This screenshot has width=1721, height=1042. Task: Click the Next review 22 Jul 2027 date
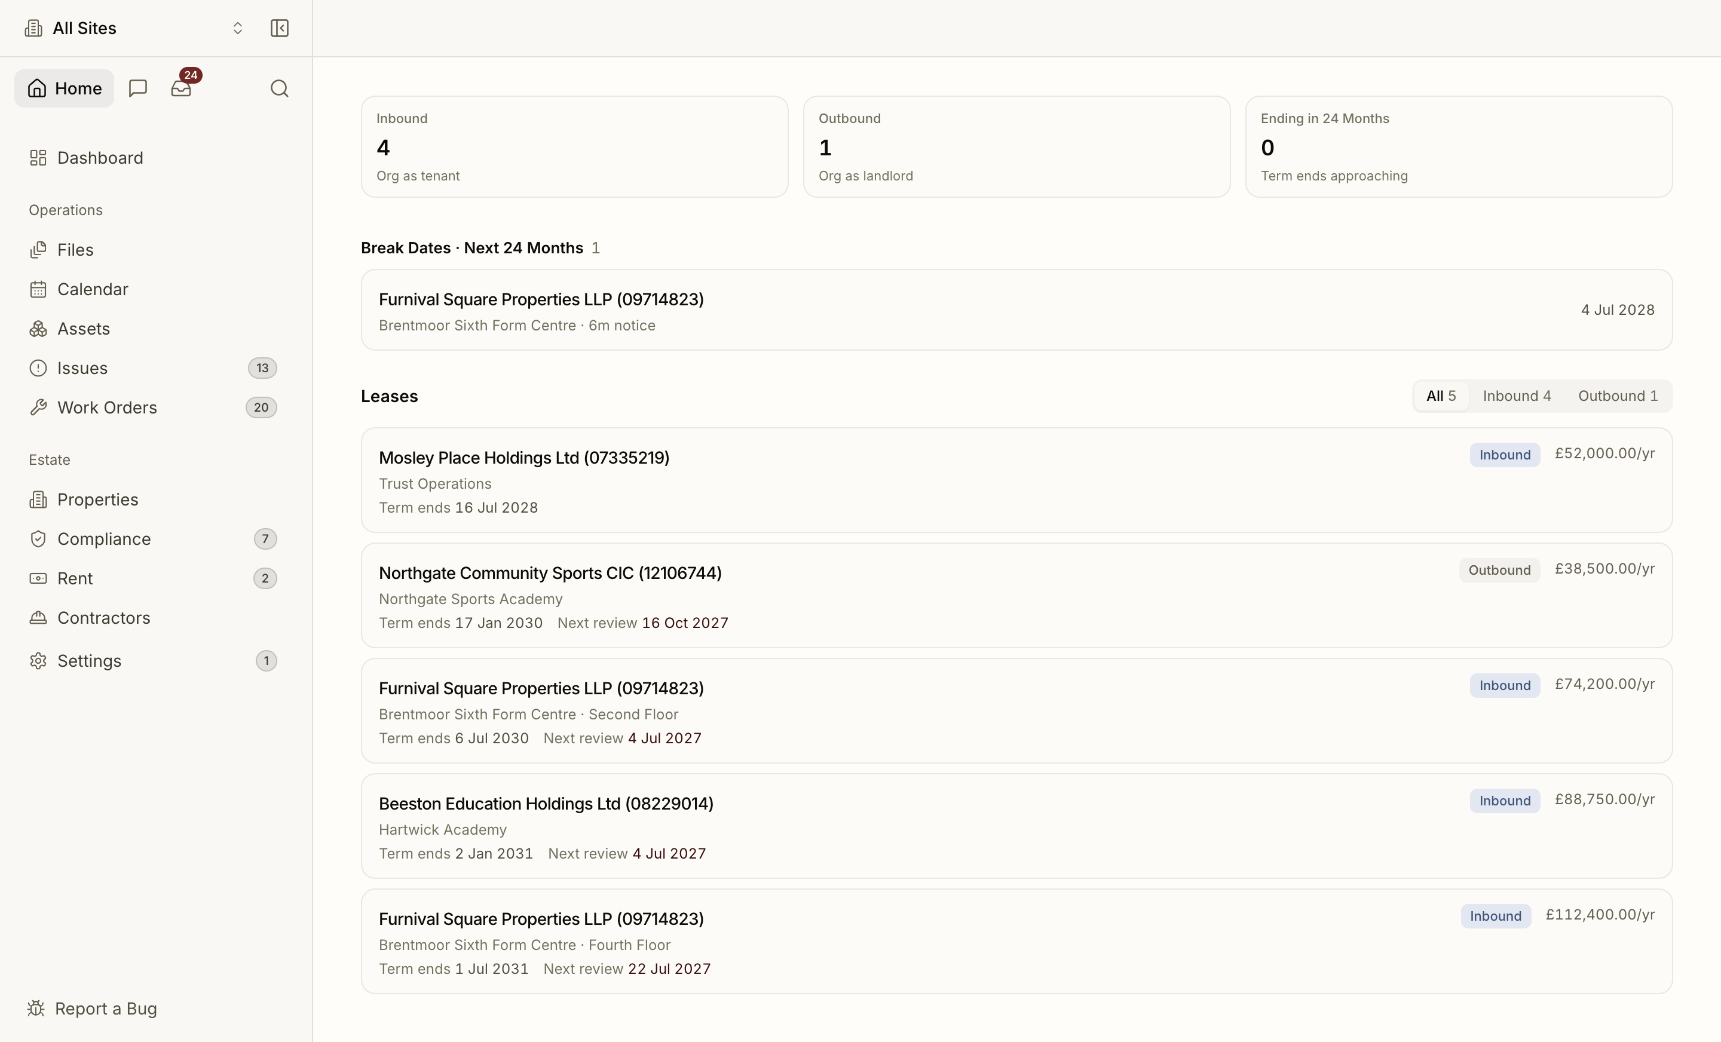[x=627, y=969]
